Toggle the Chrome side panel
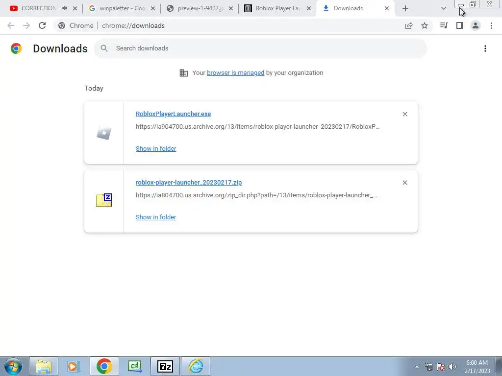The height and width of the screenshot is (376, 502). pos(460,25)
